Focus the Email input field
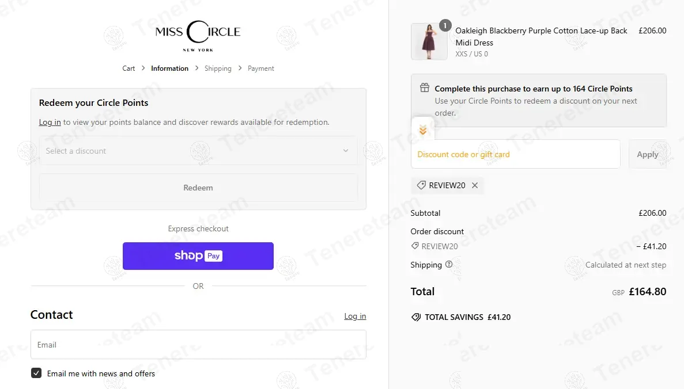The image size is (684, 389). (198, 345)
